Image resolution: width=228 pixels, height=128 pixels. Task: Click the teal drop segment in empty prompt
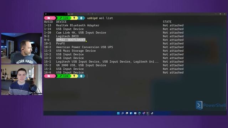(81, 76)
